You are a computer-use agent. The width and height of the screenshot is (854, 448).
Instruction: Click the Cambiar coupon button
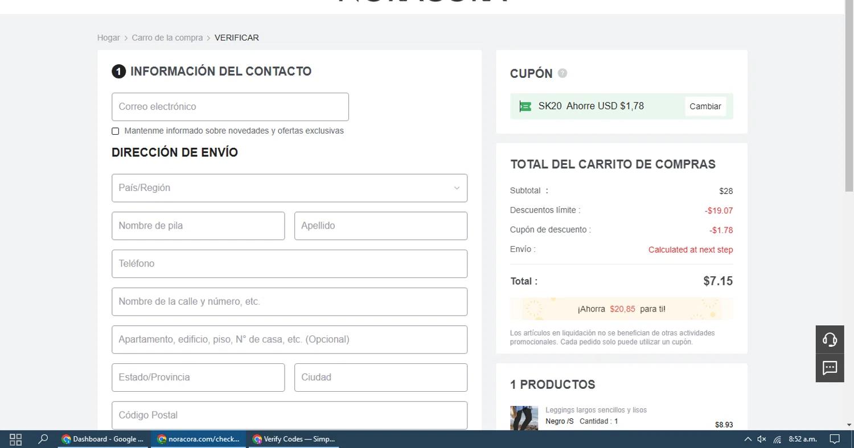[705, 106]
